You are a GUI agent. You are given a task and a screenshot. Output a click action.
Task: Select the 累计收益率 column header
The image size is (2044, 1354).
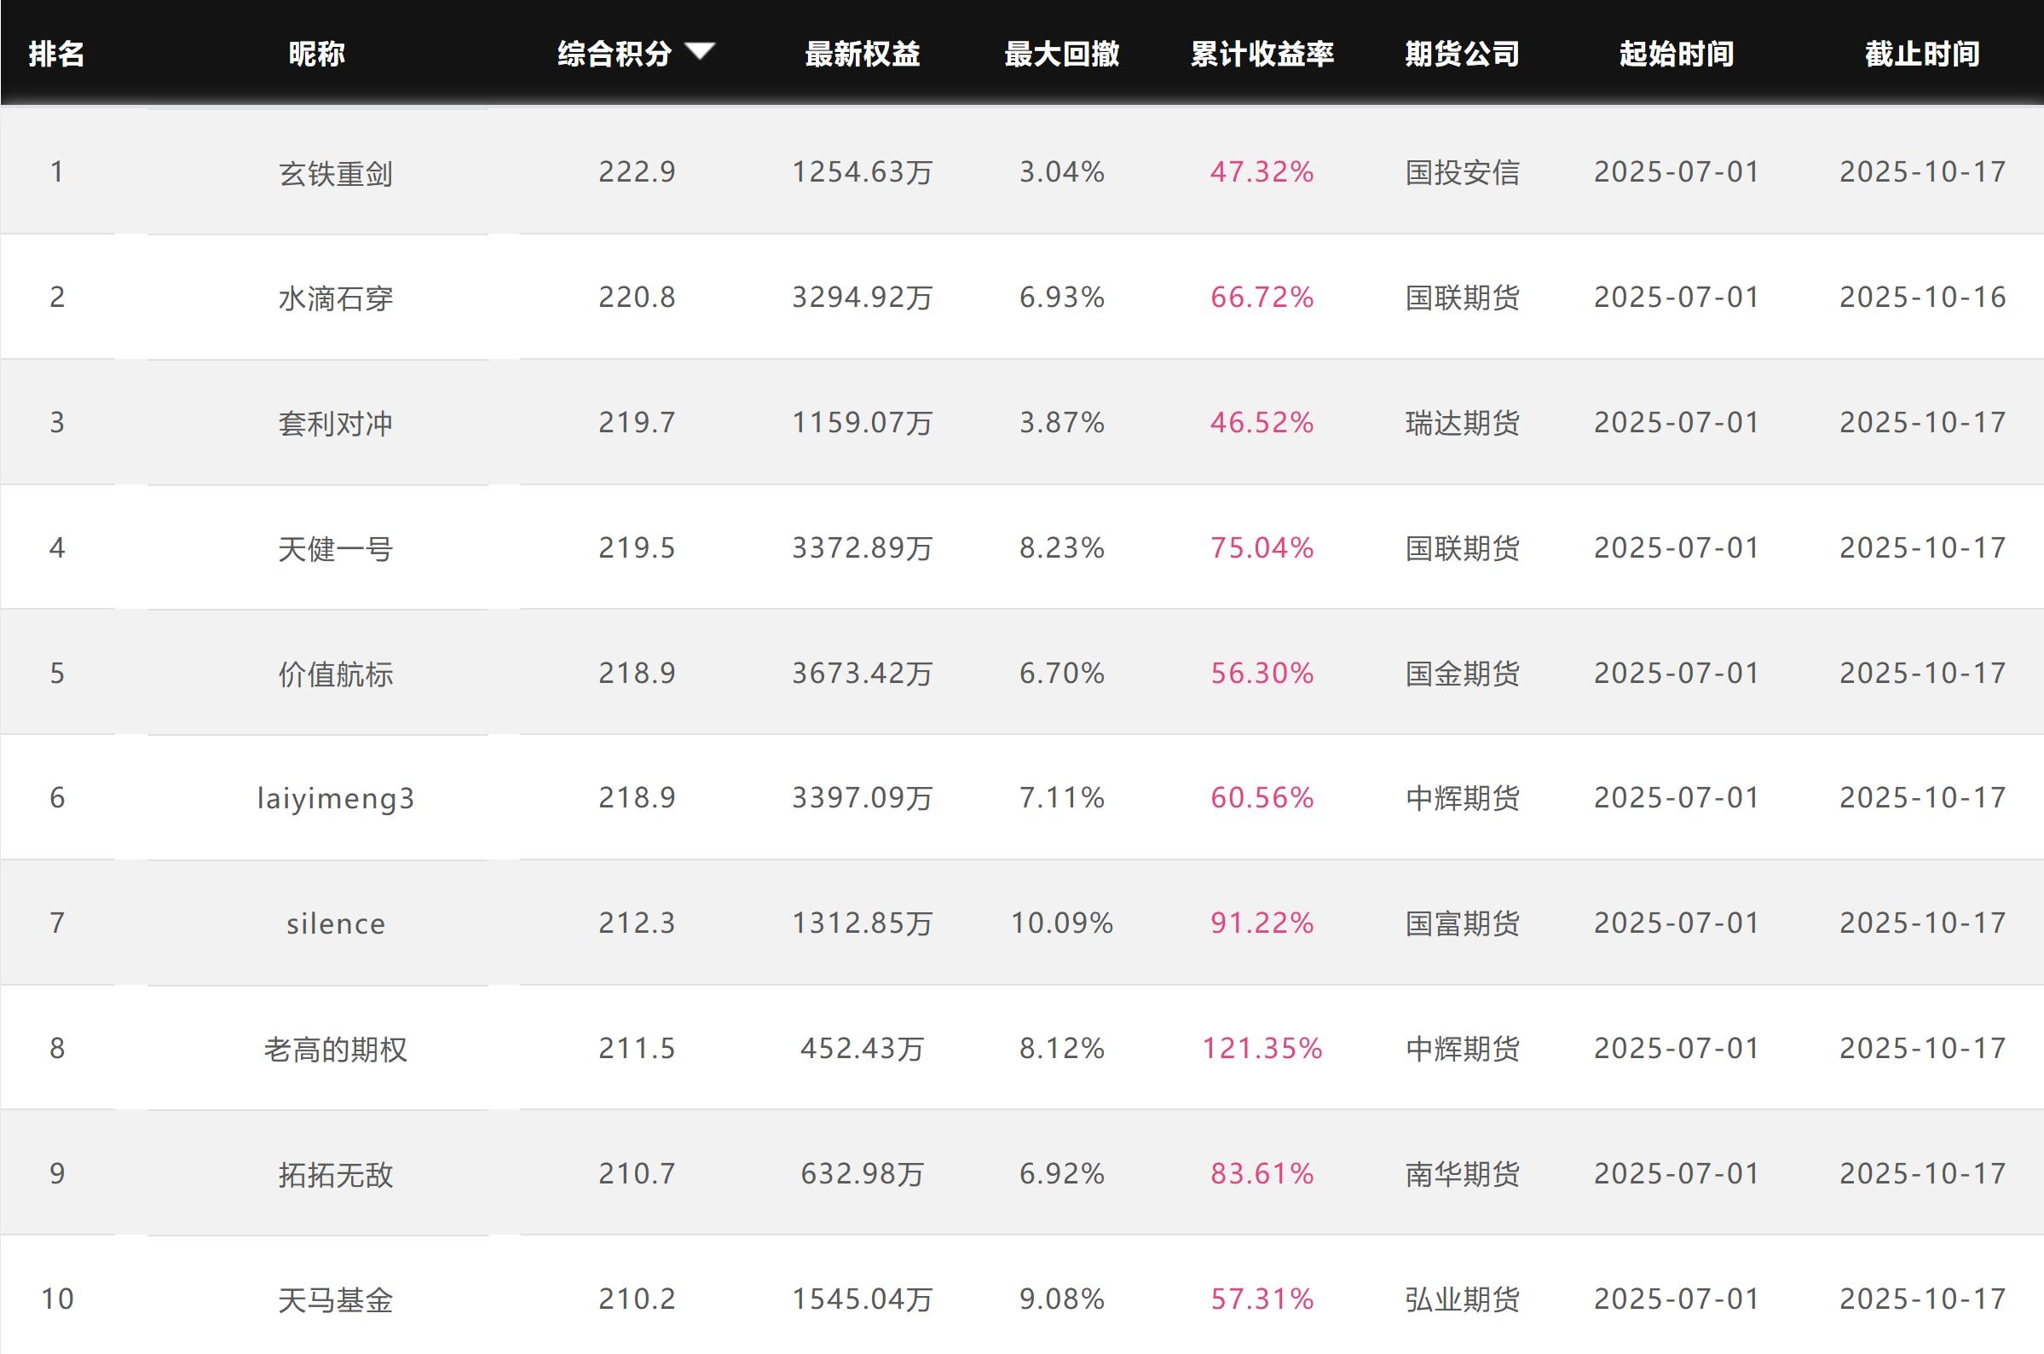point(1262,54)
